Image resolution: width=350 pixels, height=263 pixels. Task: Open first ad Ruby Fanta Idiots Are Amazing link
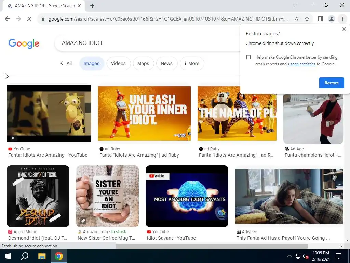(x=139, y=155)
